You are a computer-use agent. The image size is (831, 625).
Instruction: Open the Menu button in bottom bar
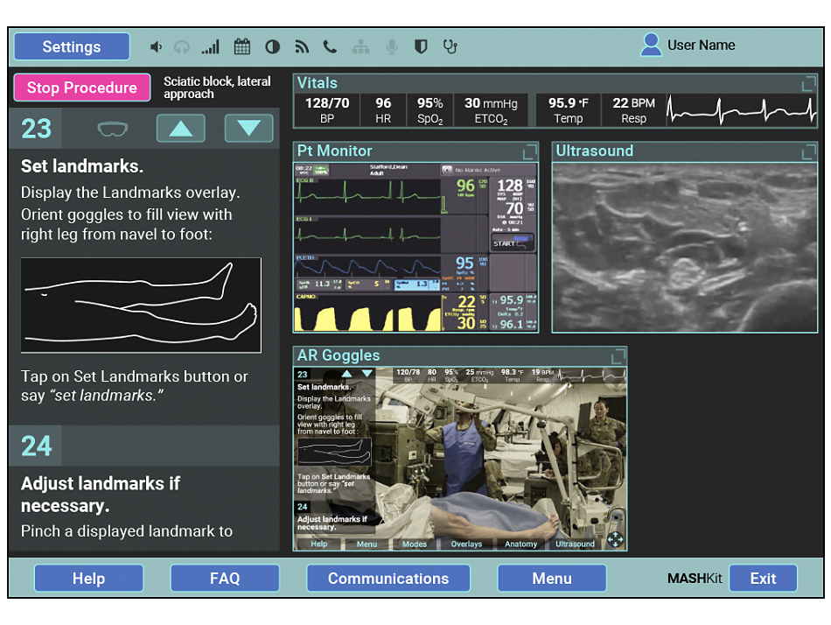[x=551, y=579]
